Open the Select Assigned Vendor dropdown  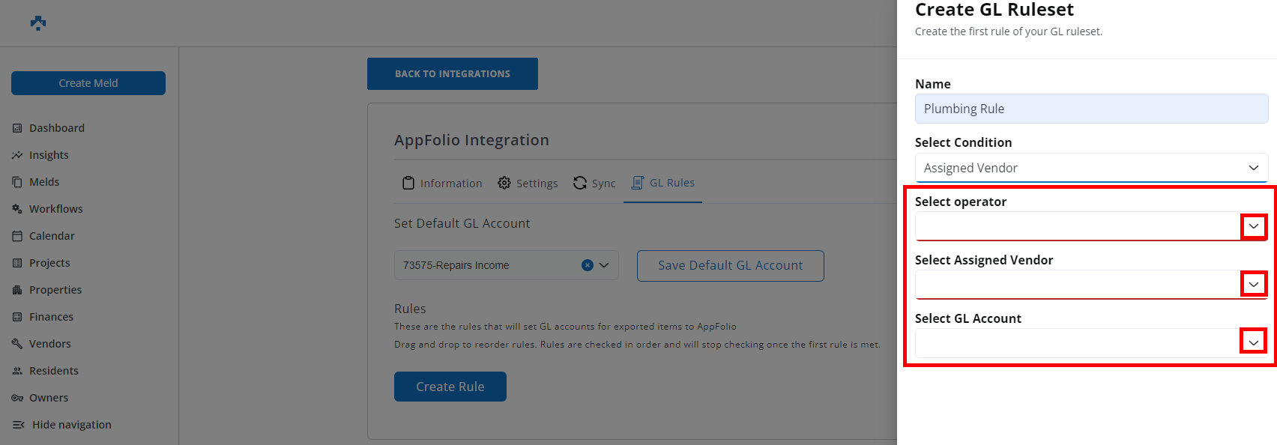coord(1253,284)
